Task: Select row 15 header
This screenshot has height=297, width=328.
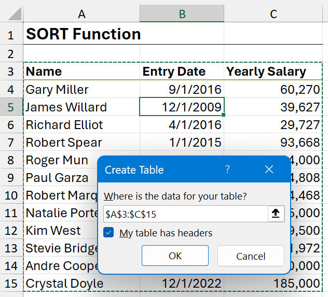Action: coord(11,284)
